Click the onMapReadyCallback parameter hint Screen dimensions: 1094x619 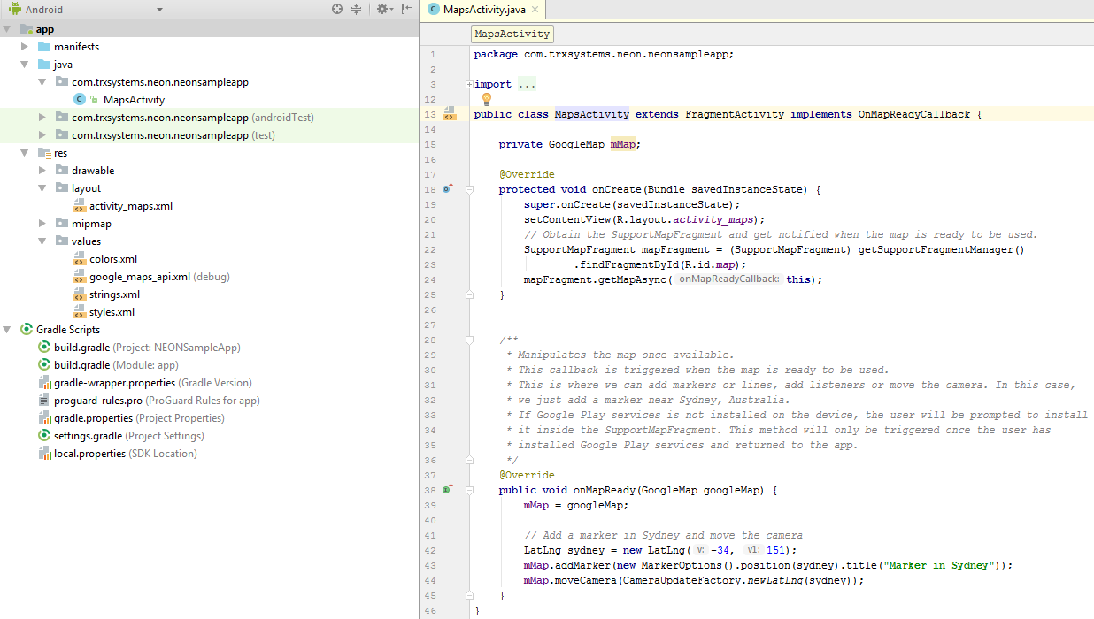click(729, 279)
